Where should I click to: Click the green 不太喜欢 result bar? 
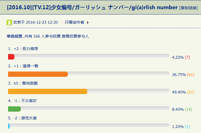pos(14,109)
